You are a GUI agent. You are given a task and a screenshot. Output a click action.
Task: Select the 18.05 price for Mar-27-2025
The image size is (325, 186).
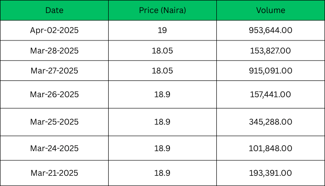coord(162,71)
